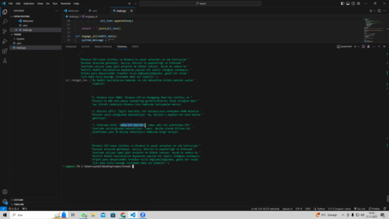Screen dimensions: 389x219
Task: Split the editor to the right
Action: click(x=379, y=11)
